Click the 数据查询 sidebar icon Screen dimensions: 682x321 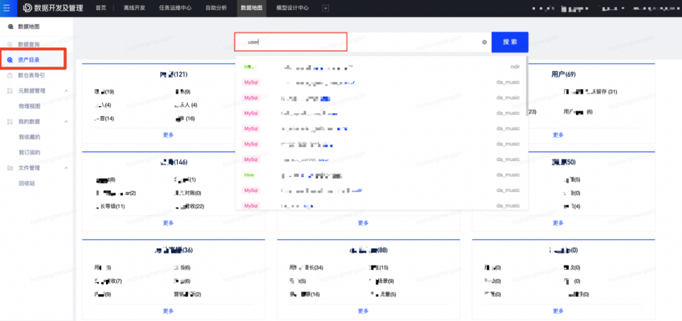10,45
